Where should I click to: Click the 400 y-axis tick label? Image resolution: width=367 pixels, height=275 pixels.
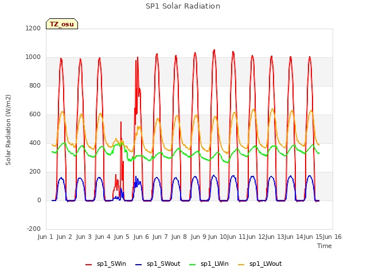click(35, 143)
